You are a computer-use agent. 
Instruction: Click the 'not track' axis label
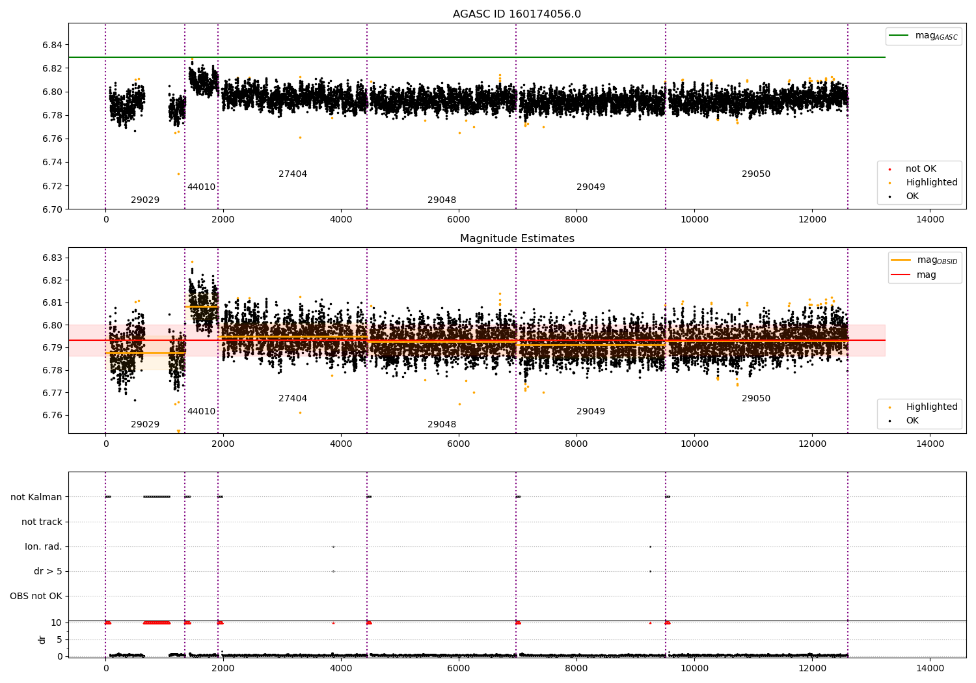42,522
